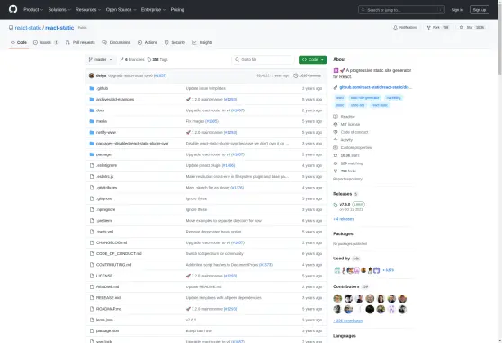Click the Sign in link

[457, 10]
